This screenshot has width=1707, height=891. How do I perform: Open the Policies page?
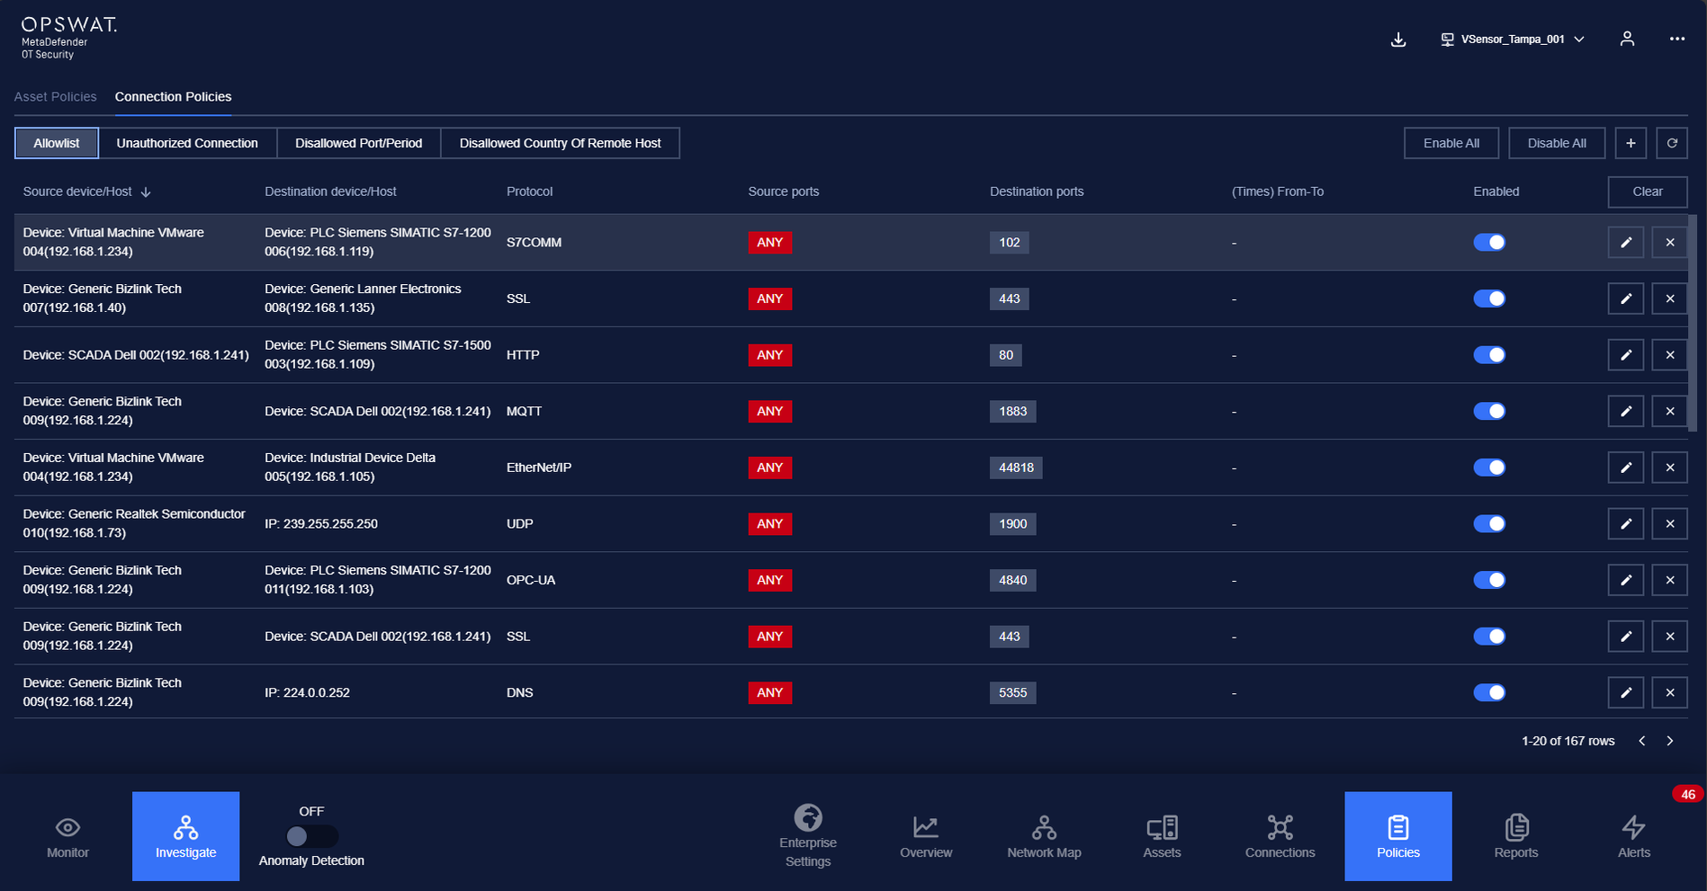click(x=1398, y=836)
